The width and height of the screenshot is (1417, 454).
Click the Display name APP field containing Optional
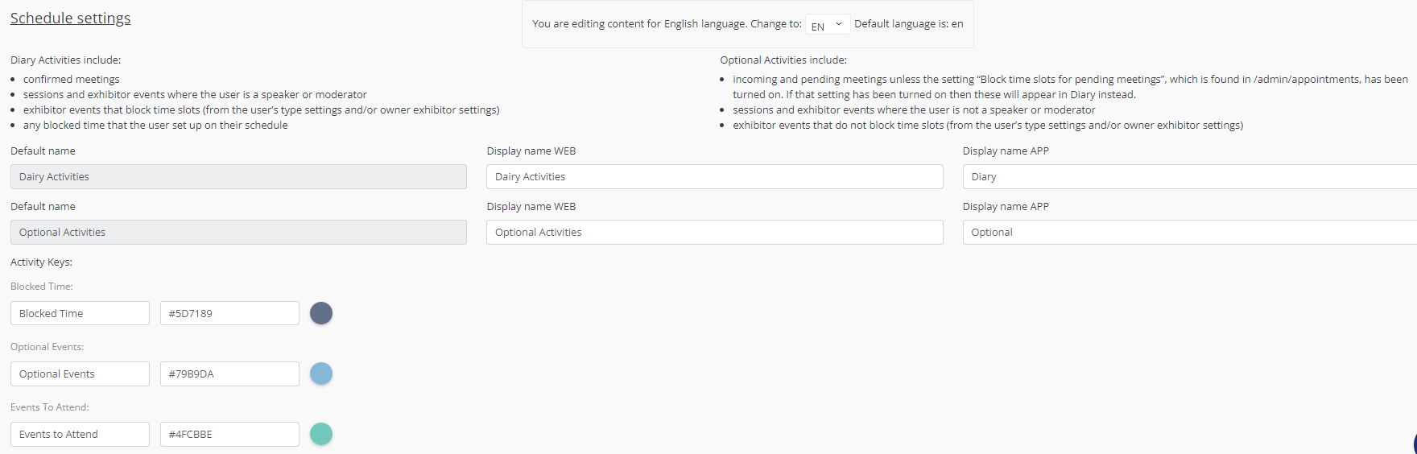pyautogui.click(x=1188, y=233)
